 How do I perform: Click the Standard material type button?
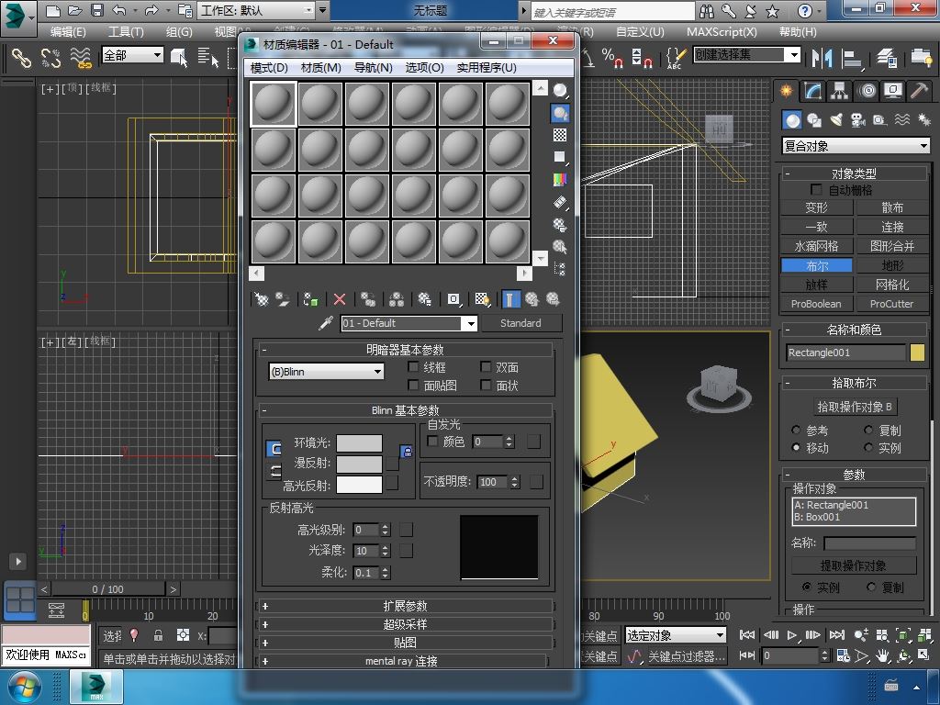(520, 323)
